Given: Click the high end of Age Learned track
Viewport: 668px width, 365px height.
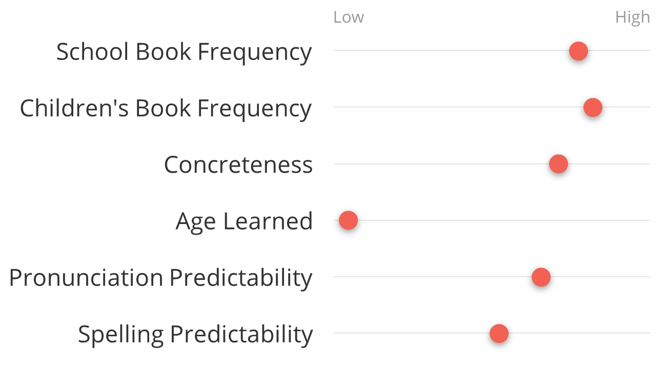Looking at the screenshot, I should 647,220.
